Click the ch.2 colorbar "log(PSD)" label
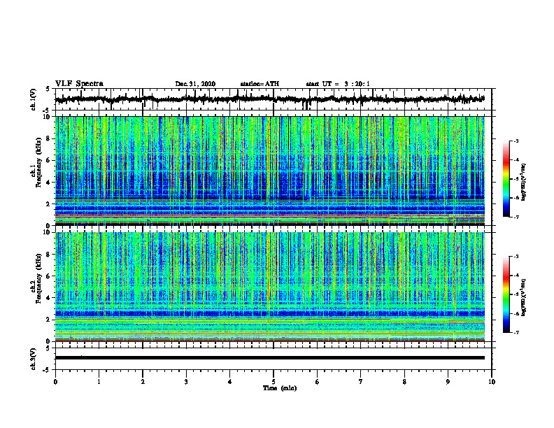This screenshot has width=554, height=428. click(524, 297)
